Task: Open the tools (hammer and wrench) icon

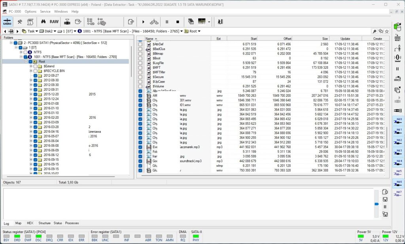Action: coord(20,22)
